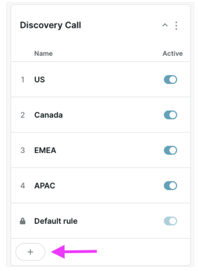This screenshot has height=271, width=198.
Task: Click priority number 1 of US rule
Action: (x=23, y=79)
